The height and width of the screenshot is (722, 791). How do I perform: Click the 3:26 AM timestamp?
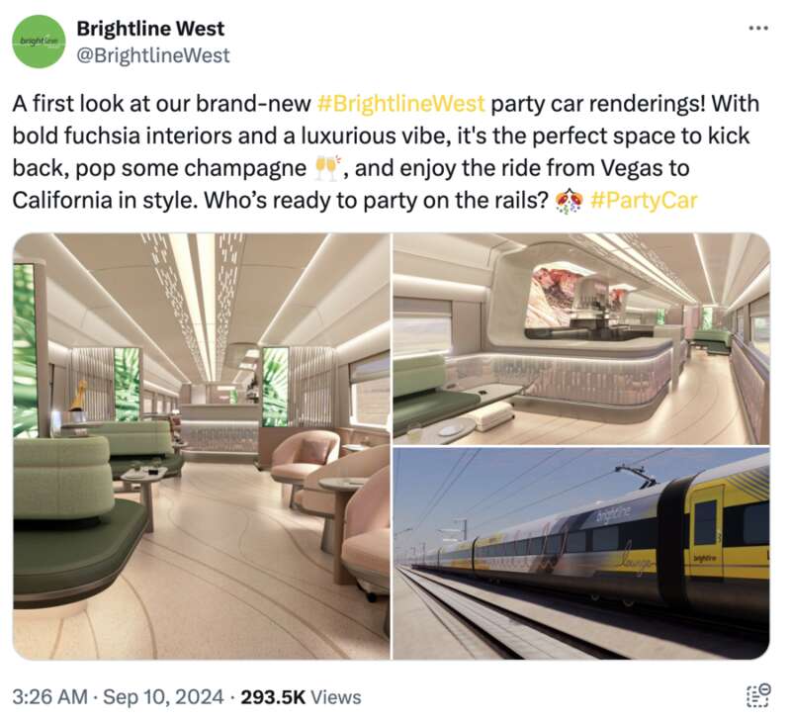pyautogui.click(x=50, y=696)
